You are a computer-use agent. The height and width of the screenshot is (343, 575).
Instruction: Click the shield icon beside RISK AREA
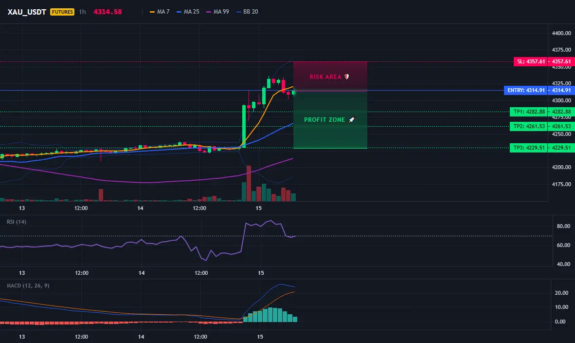[x=346, y=77]
